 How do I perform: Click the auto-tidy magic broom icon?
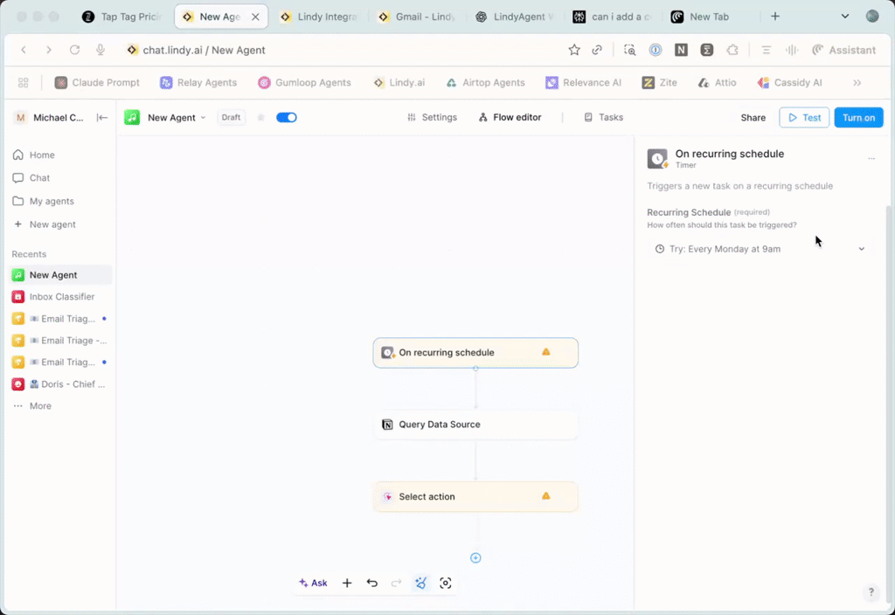[x=420, y=583]
